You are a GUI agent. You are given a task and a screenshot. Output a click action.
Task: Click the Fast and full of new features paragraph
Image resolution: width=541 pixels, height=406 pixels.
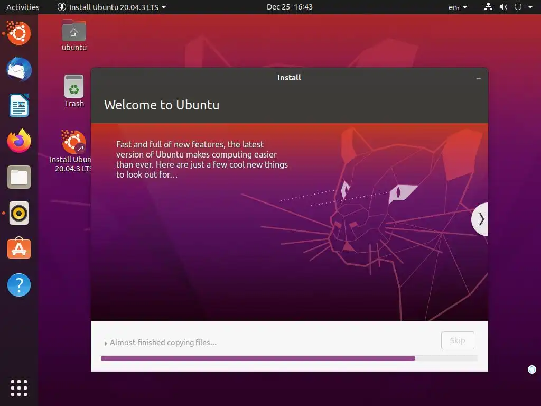(x=202, y=160)
